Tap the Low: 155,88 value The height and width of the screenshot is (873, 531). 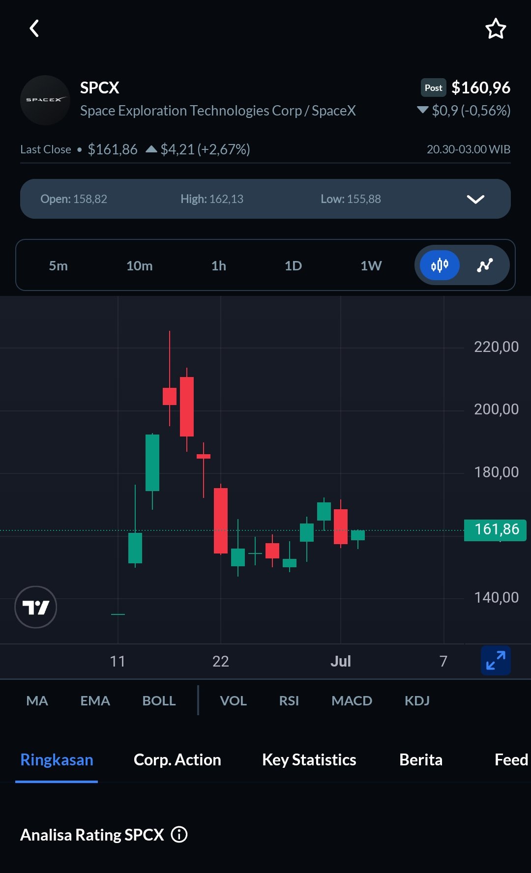tap(351, 199)
